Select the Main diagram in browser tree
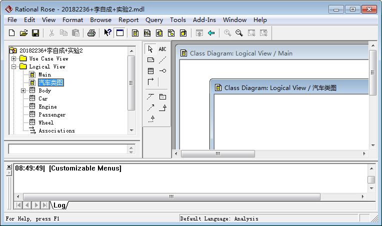The width and height of the screenshot is (382, 226). pos(45,74)
